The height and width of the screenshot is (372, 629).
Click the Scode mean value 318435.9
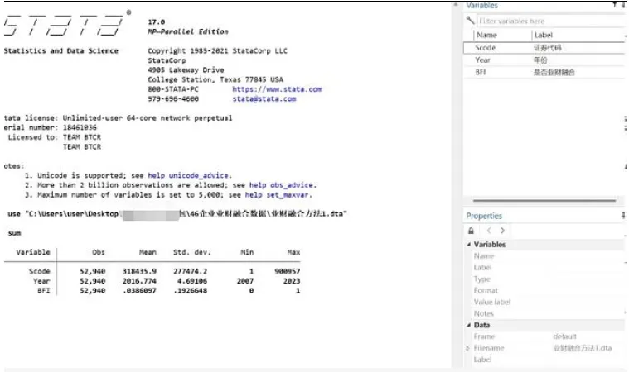(x=139, y=272)
